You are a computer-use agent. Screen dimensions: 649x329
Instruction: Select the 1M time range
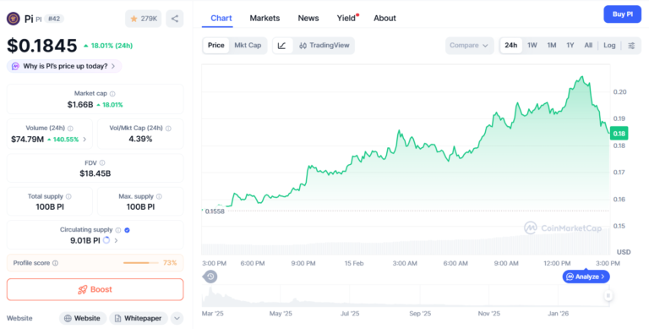click(x=551, y=46)
